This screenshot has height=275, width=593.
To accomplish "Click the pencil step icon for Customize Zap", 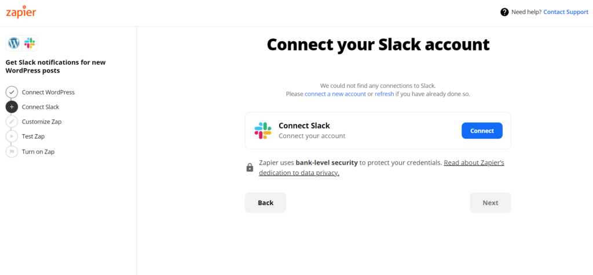I will click(12, 121).
